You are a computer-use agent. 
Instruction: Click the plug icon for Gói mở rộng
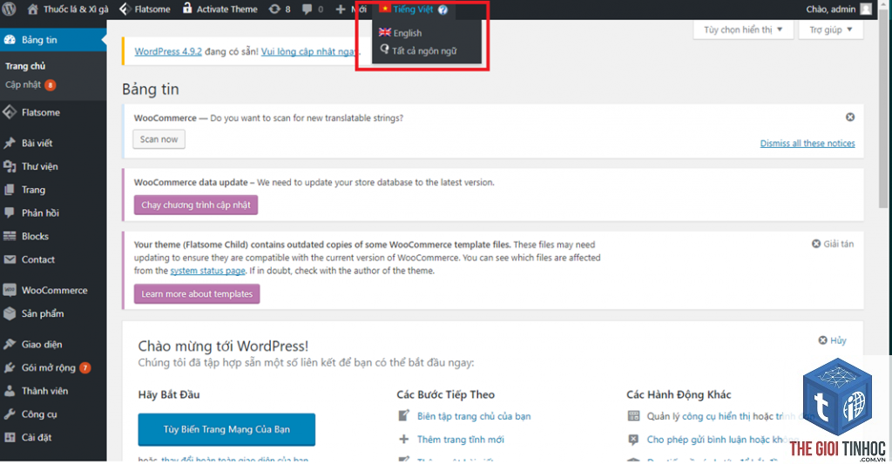click(x=10, y=367)
